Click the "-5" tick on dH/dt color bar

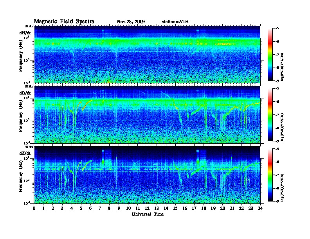(x=277, y=29)
